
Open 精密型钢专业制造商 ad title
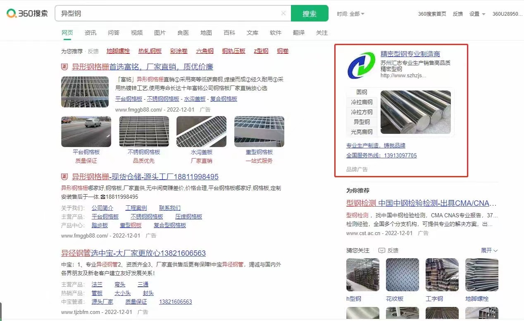click(410, 54)
